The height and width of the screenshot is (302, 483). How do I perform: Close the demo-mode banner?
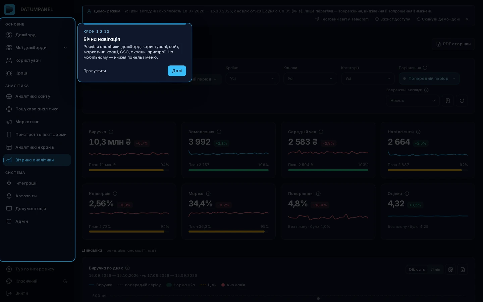pyautogui.click(x=467, y=19)
